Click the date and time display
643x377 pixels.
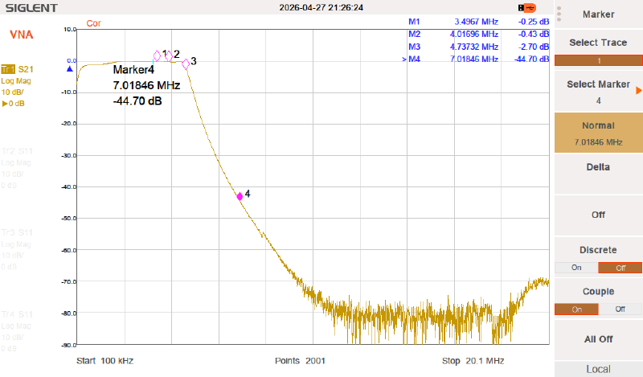pos(321,7)
